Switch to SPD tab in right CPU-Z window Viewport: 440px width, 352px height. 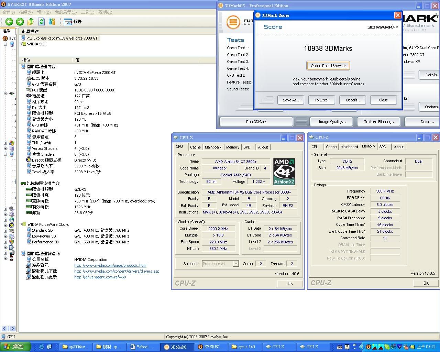click(383, 147)
